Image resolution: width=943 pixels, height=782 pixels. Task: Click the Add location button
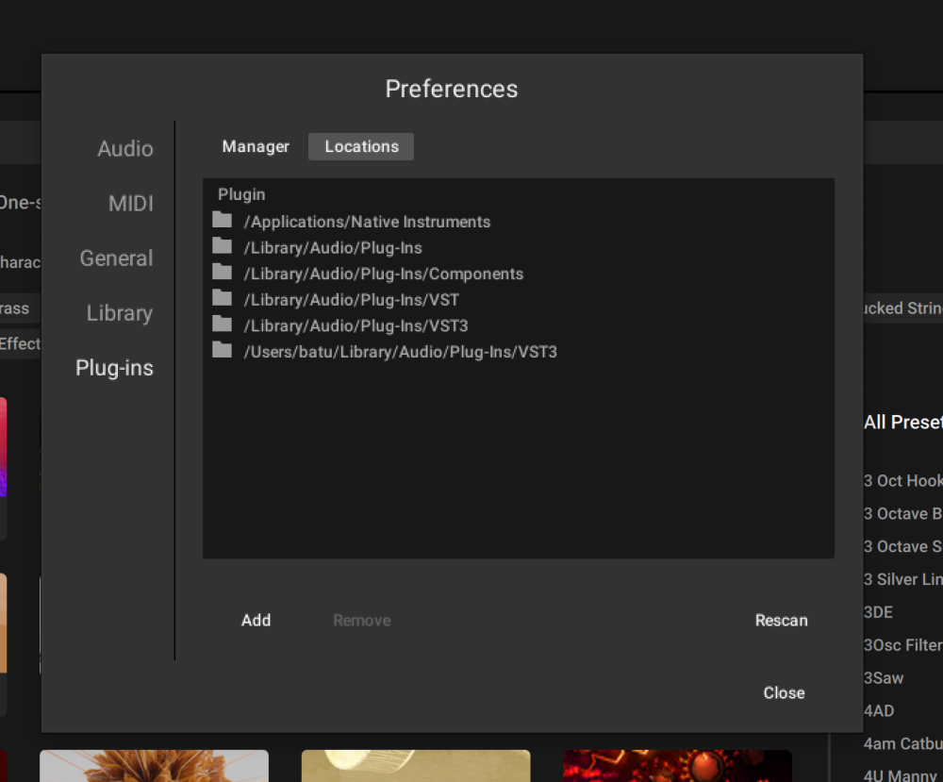pyautogui.click(x=256, y=620)
